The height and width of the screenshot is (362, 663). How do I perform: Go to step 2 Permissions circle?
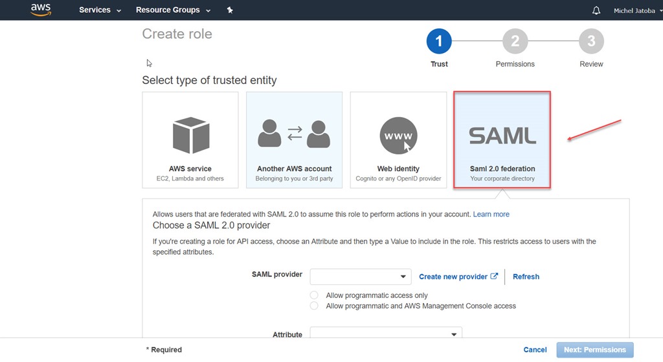point(515,41)
